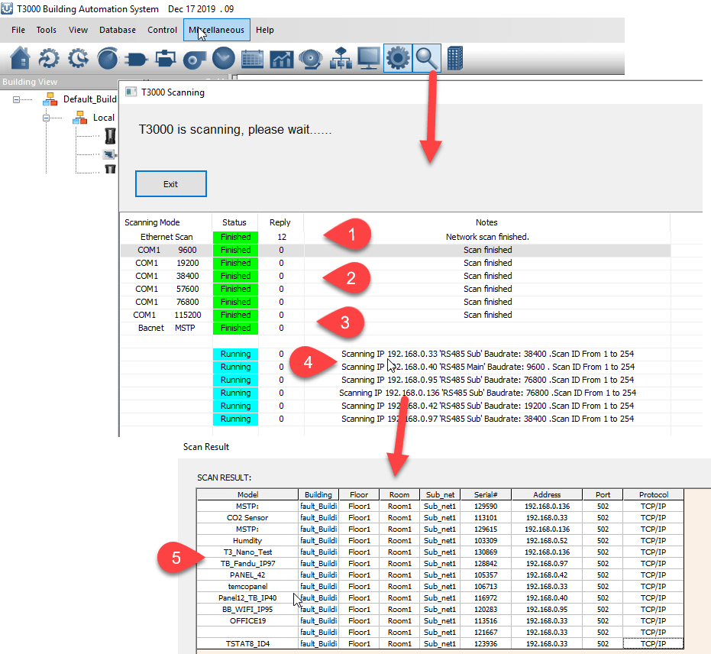711x654 pixels.
Task: Open the File menu
Action: (x=18, y=30)
